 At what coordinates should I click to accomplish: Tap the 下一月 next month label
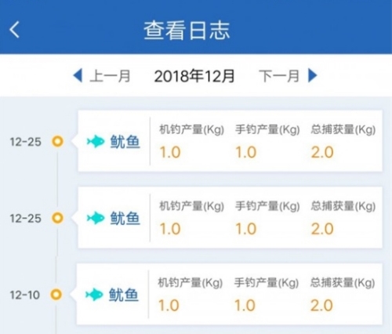(x=279, y=76)
